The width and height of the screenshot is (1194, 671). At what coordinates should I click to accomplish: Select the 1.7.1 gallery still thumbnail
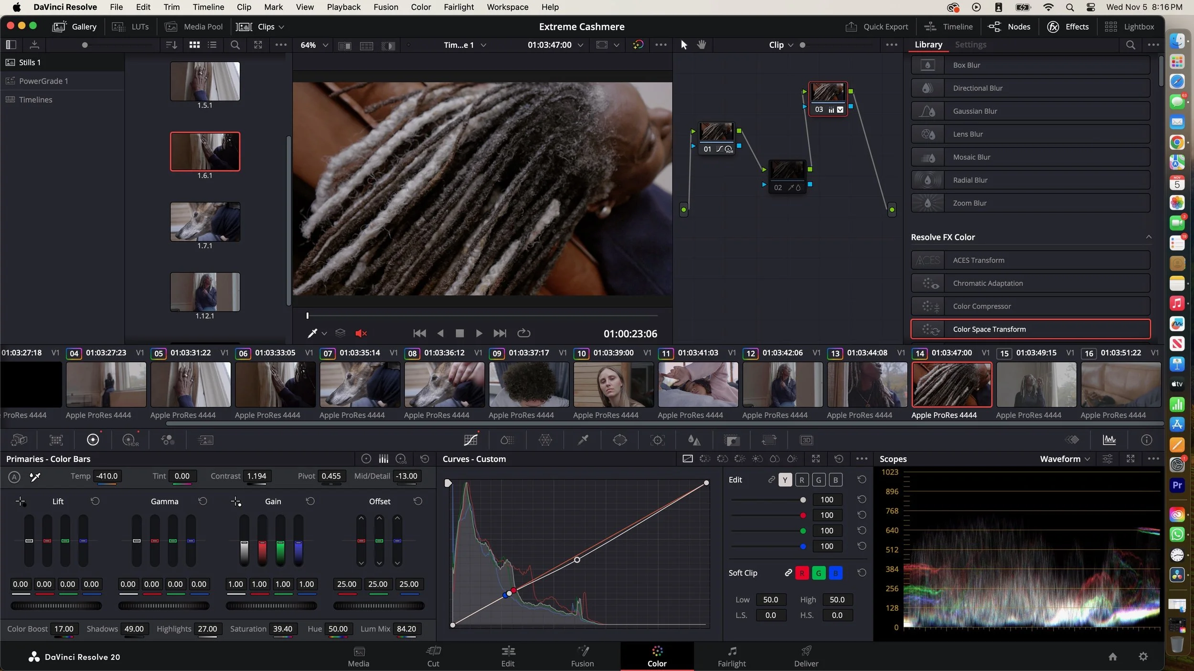point(205,222)
